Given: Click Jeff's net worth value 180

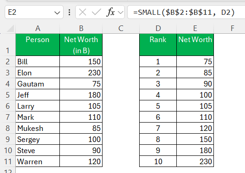Looking at the screenshot, I should tap(81, 95).
